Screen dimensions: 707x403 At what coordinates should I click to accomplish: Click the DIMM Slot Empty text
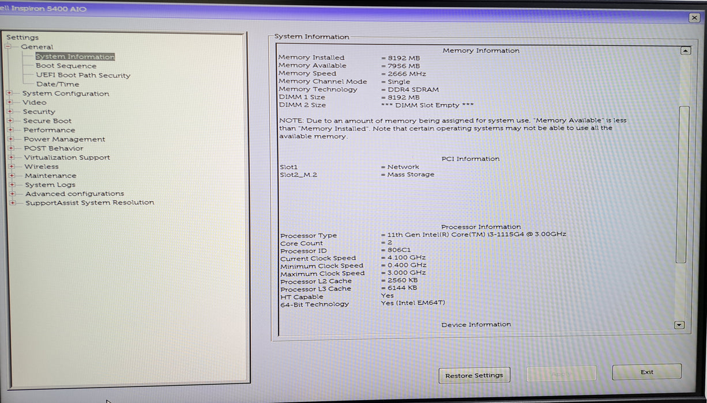(427, 105)
